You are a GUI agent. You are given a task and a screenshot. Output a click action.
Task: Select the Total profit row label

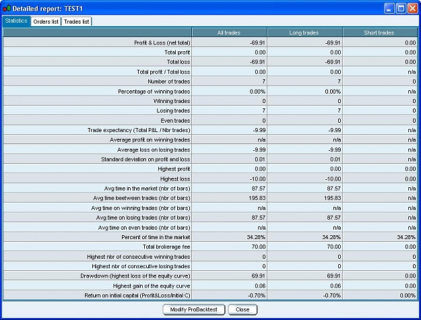click(177, 53)
